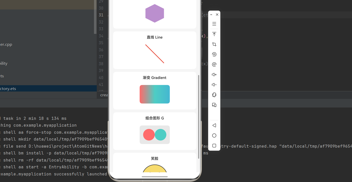Shake the virtual device

214,95
